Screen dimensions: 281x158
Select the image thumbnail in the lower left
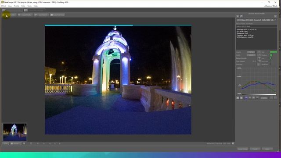click(15, 132)
